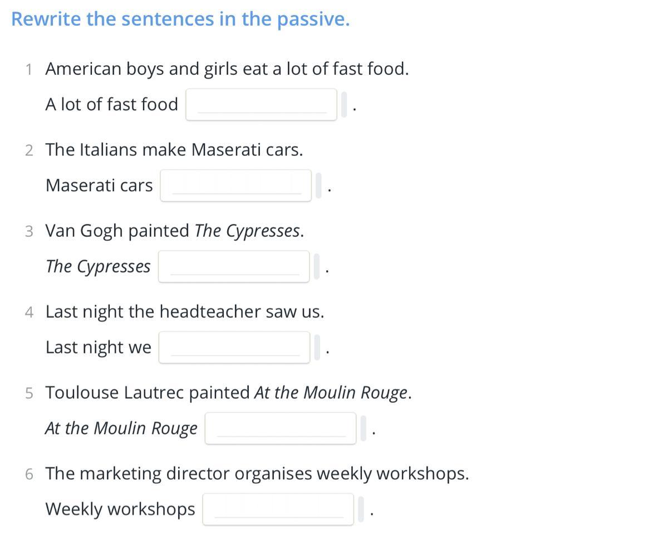The width and height of the screenshot is (668, 535).
Task: Click gray marker beside The Cypresses answer box
Action: click(x=317, y=266)
